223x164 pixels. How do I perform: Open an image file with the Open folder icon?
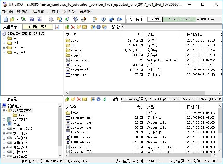12,19
